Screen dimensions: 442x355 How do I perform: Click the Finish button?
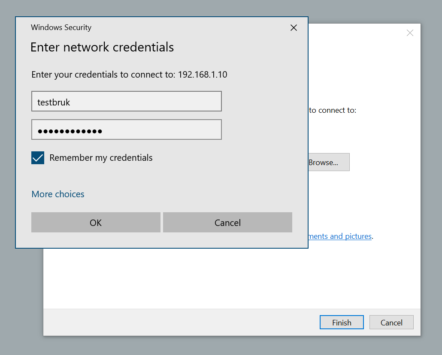tap(342, 322)
